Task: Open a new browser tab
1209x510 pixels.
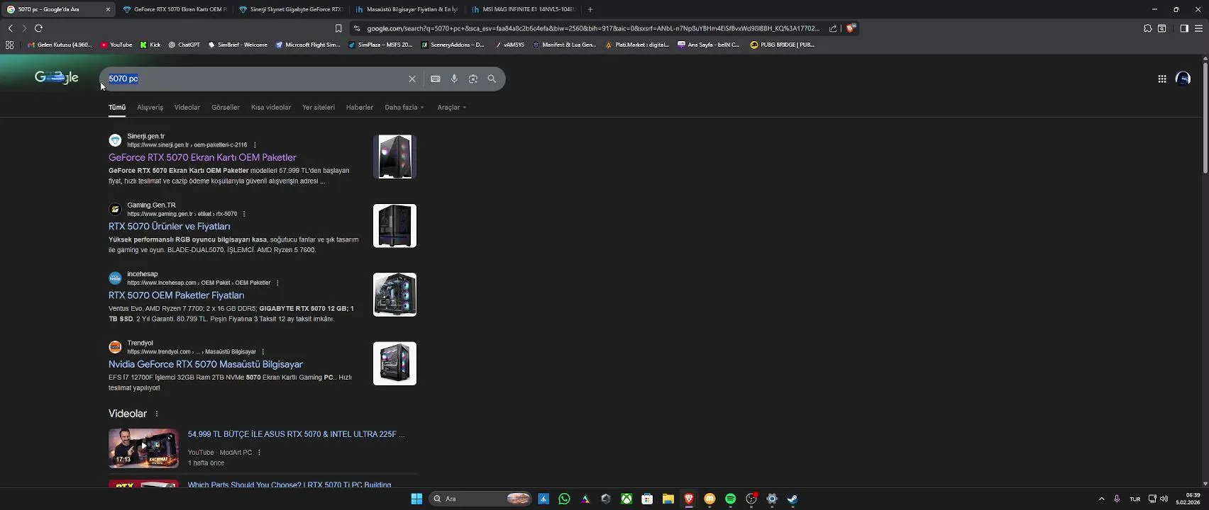Action: pyautogui.click(x=590, y=9)
